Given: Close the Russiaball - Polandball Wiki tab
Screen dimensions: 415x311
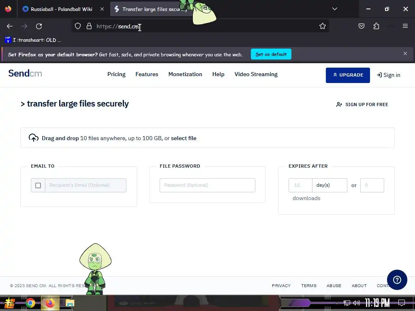Looking at the screenshot, I should coord(102,9).
